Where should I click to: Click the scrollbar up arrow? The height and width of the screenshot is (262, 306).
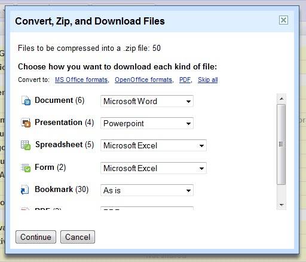point(281,99)
